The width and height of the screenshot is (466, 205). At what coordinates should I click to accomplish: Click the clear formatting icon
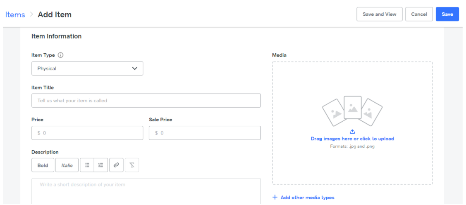point(132,165)
